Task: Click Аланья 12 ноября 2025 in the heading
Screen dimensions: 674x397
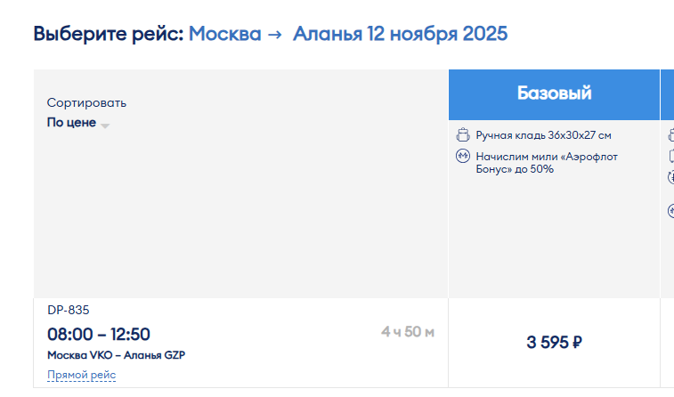Action: 400,34
